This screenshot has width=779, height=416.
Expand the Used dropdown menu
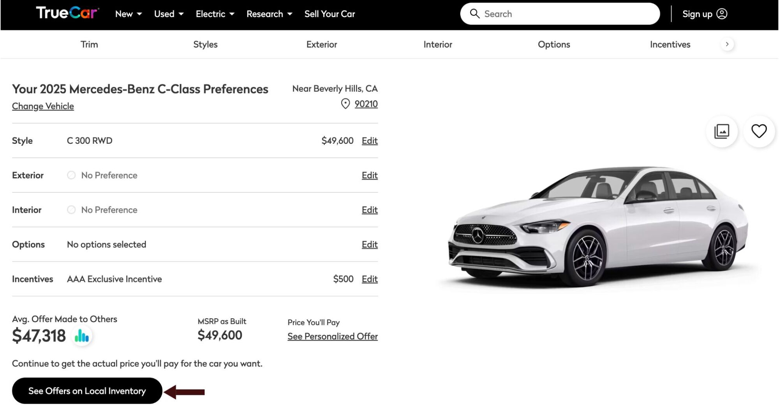click(x=169, y=14)
